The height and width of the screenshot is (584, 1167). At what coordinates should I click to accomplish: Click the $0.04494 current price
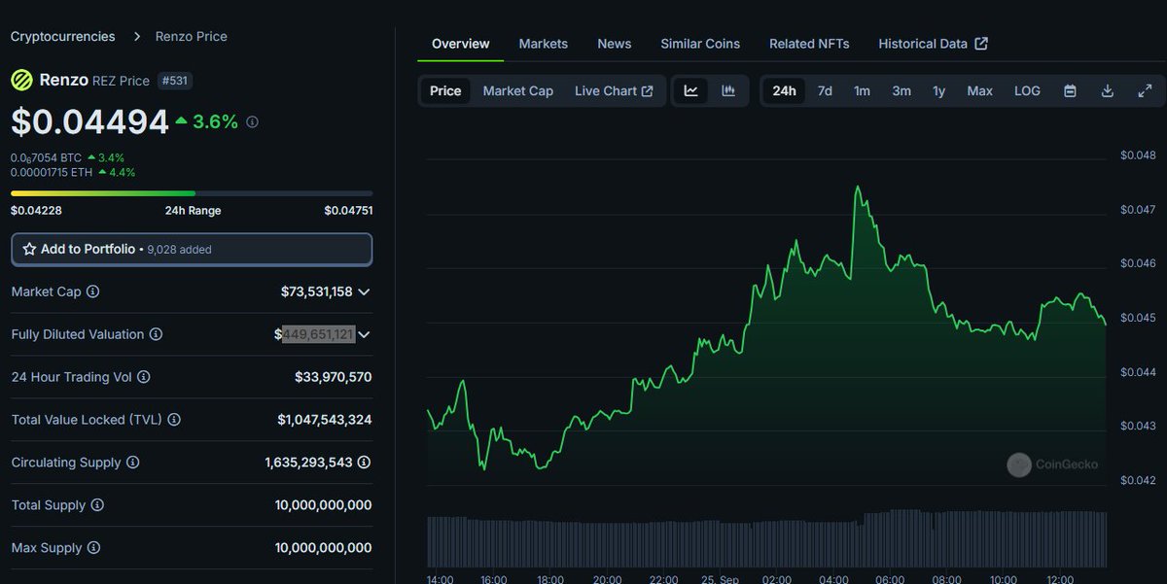tap(89, 121)
